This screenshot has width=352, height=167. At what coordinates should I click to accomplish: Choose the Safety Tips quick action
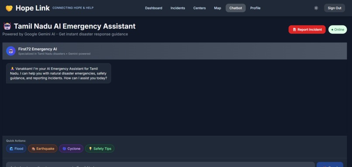pos(100,149)
